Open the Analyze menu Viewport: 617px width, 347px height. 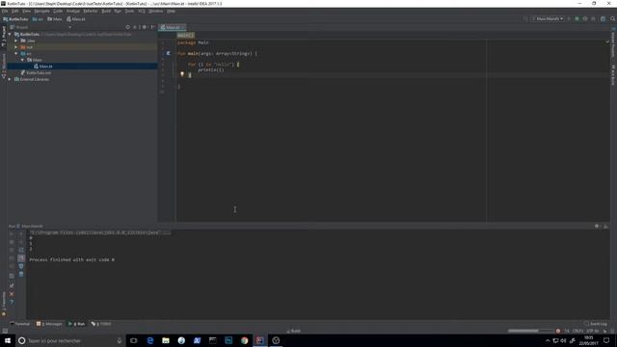pos(73,11)
